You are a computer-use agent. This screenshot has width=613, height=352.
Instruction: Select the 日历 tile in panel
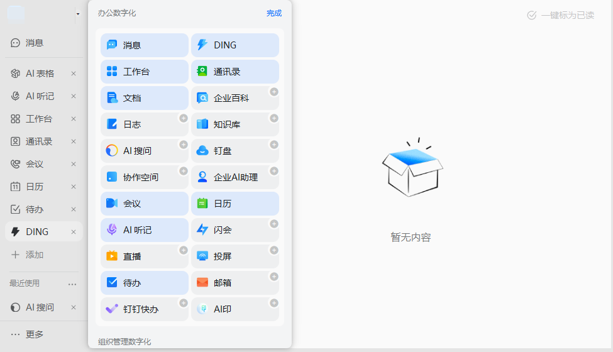(x=235, y=204)
